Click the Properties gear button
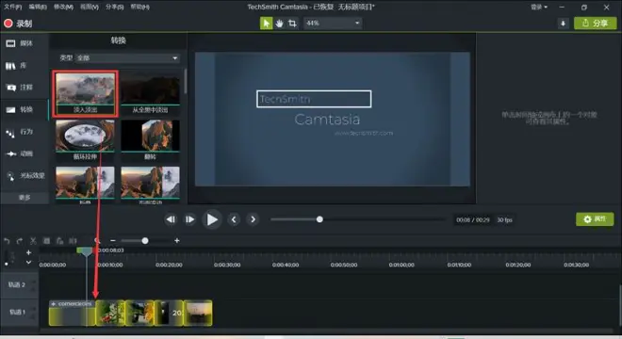This screenshot has height=339, width=622. (595, 219)
